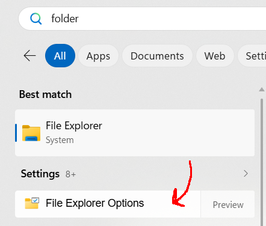Open File Explorer Options result
This screenshot has height=226, width=266.
click(x=108, y=204)
